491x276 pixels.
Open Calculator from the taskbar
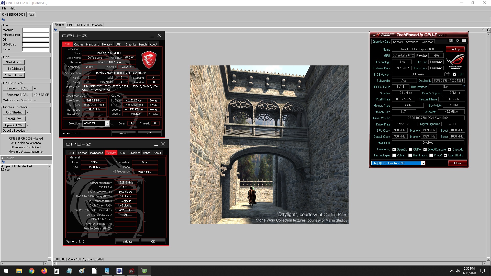[x=57, y=271]
